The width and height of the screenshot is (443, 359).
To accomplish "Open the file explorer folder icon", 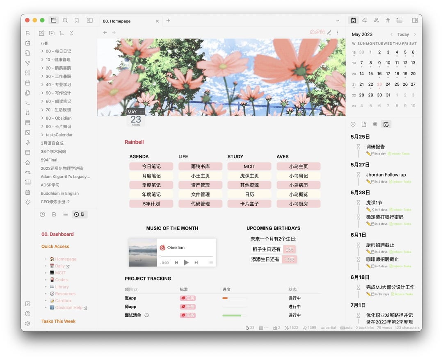I will (x=53, y=20).
